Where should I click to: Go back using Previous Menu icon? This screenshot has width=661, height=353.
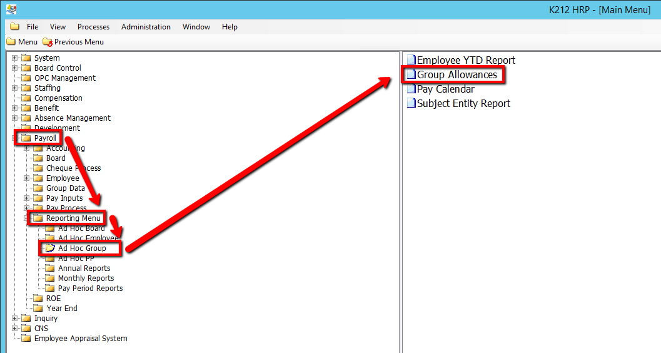(x=48, y=42)
